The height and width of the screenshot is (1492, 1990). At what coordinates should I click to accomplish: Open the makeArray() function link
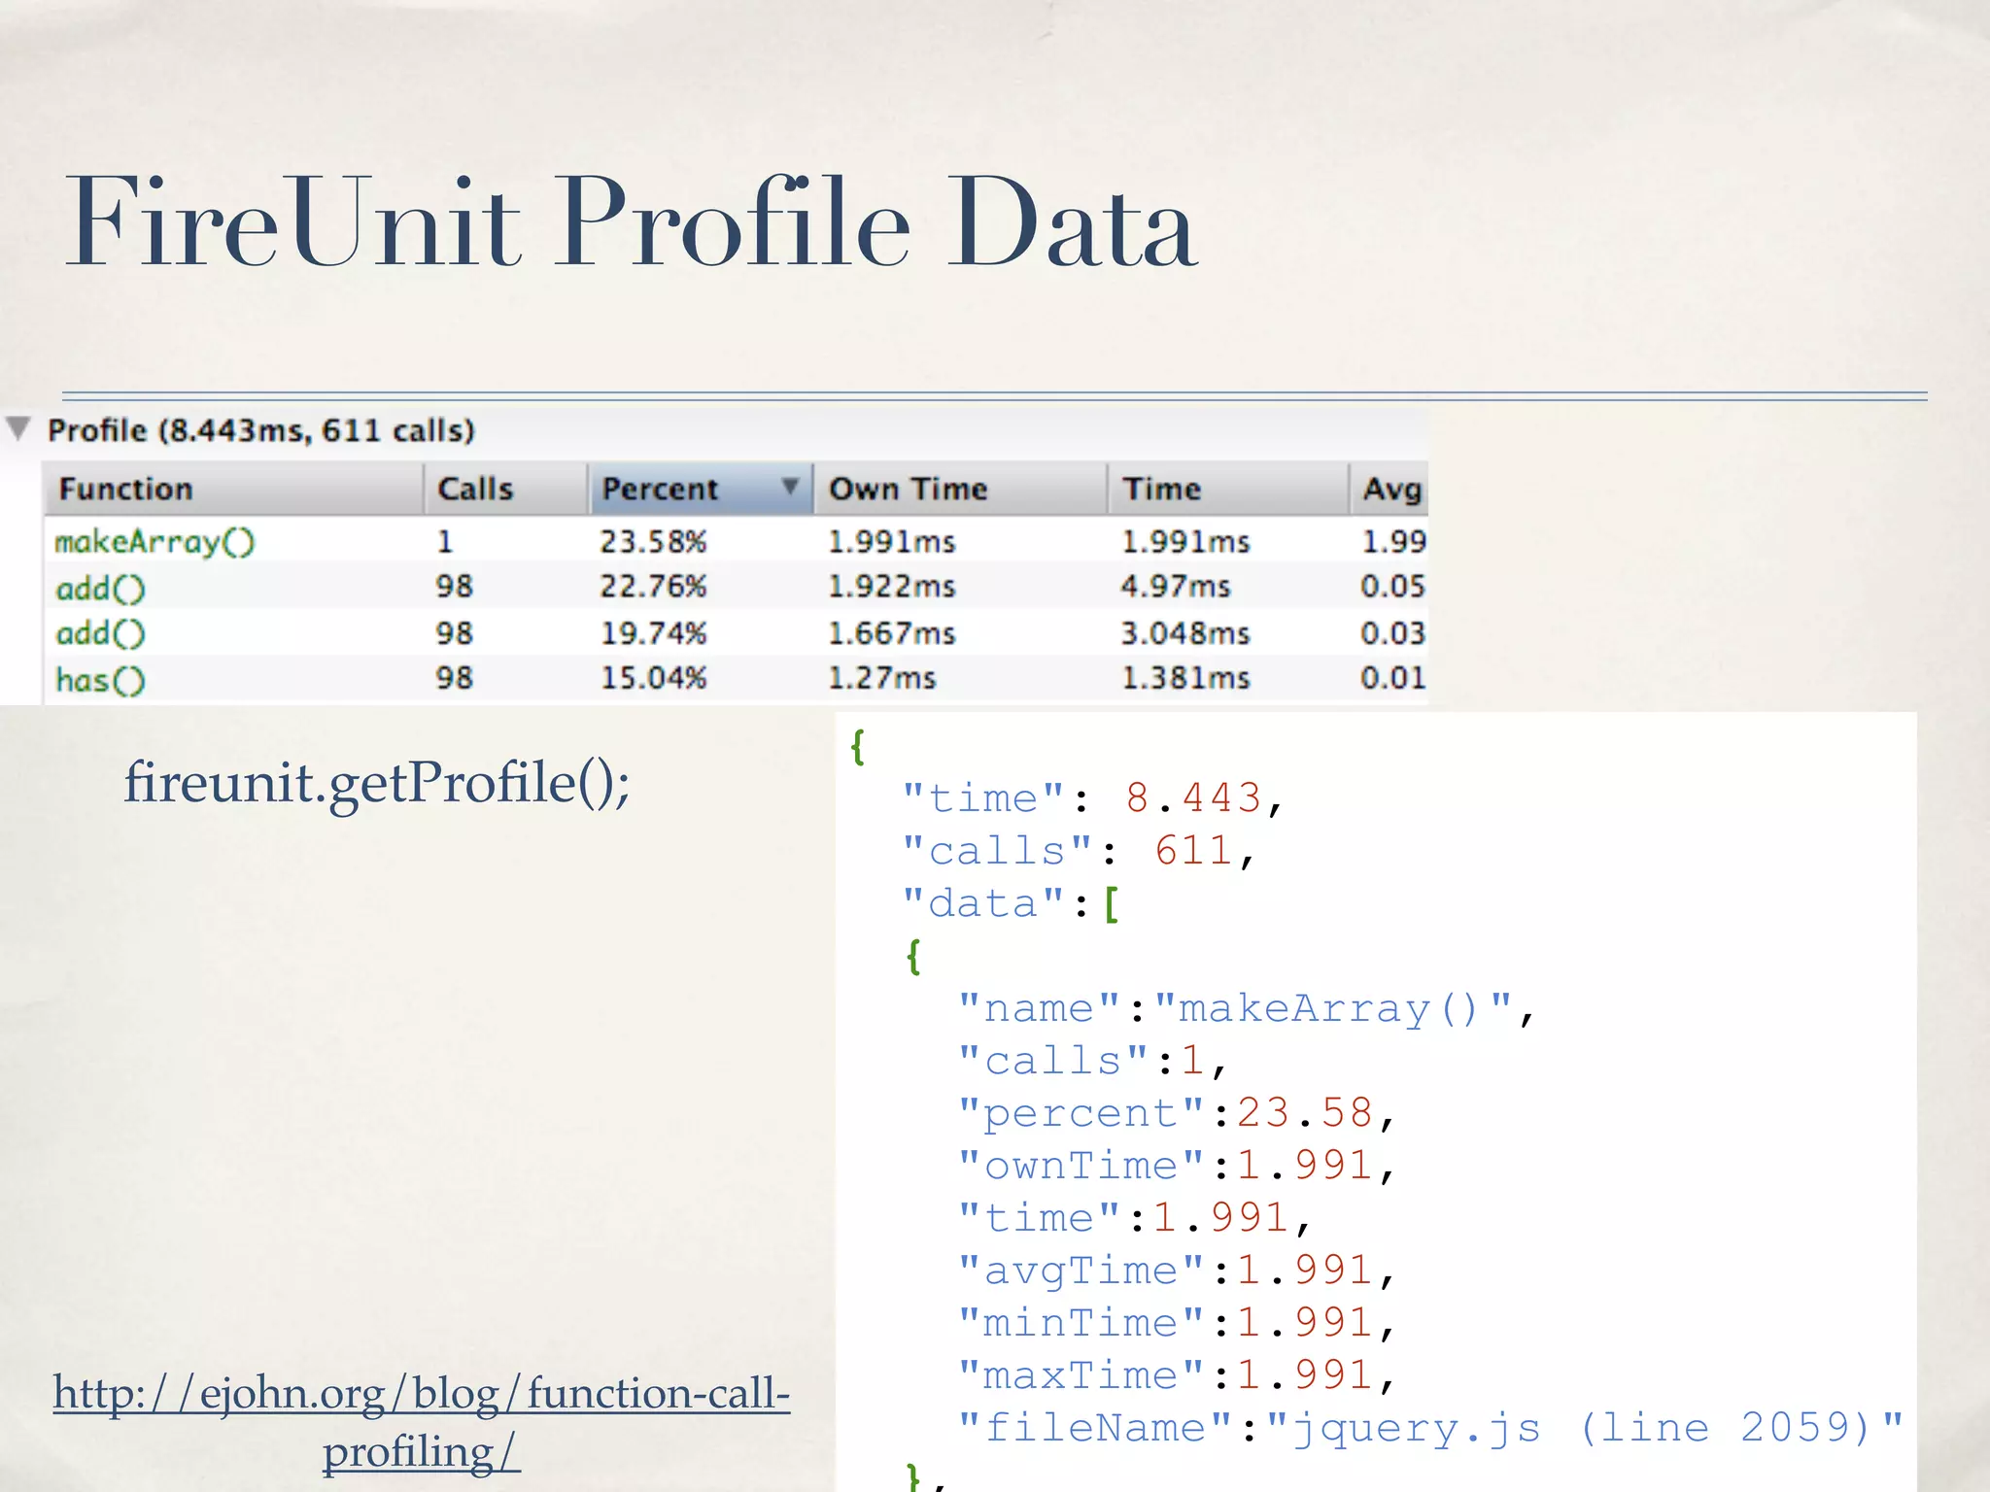[x=154, y=542]
